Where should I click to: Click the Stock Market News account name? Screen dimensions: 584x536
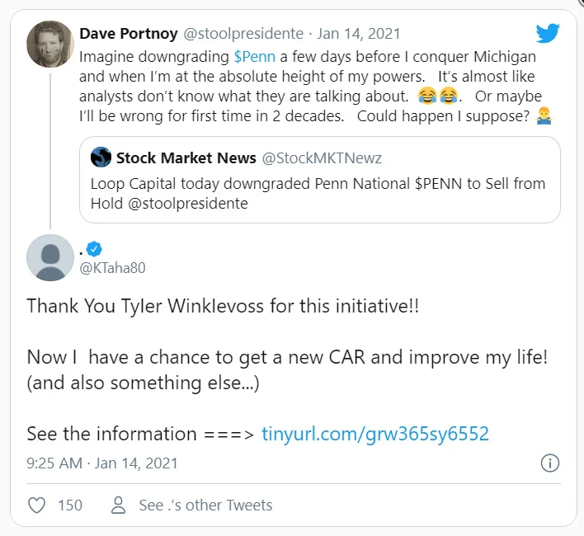coord(187,157)
